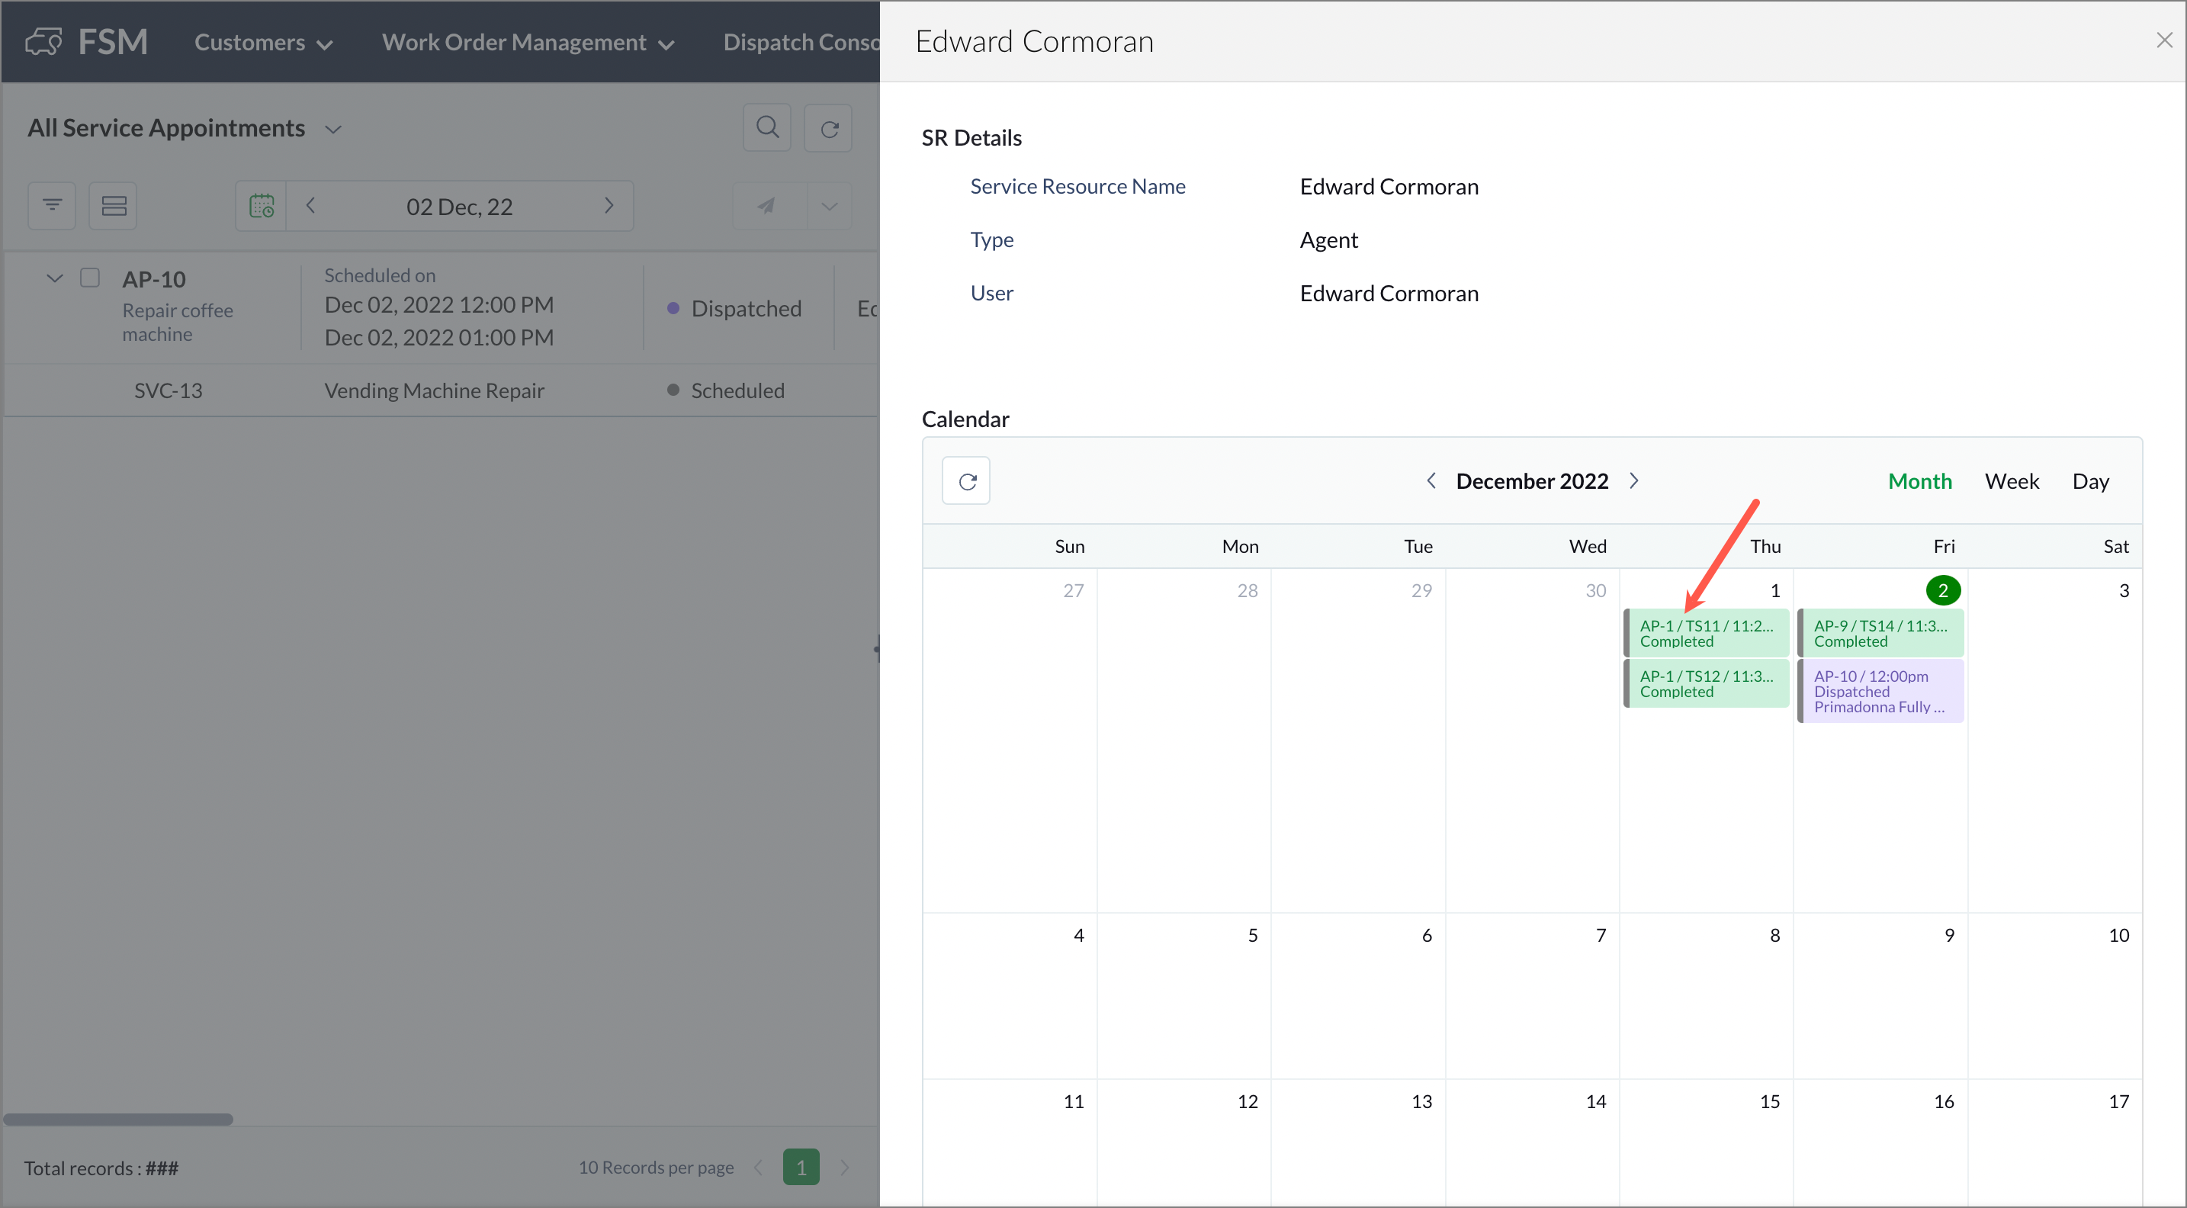Collapse the AP-10 row chevron
Screen dimensions: 2187x1208
tap(54, 278)
